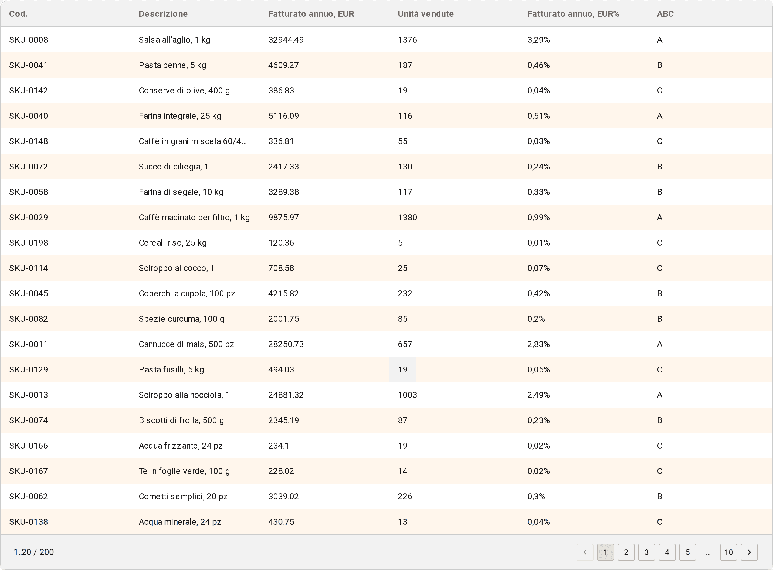This screenshot has width=773, height=570.
Task: Select page 4 in pagination
Action: (x=667, y=552)
